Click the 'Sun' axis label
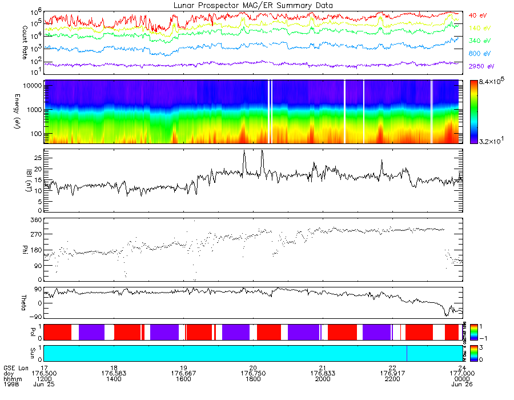514x400 pixels. tap(33, 353)
